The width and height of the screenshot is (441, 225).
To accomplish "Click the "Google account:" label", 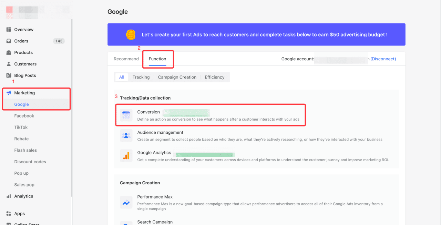I will point(298,59).
